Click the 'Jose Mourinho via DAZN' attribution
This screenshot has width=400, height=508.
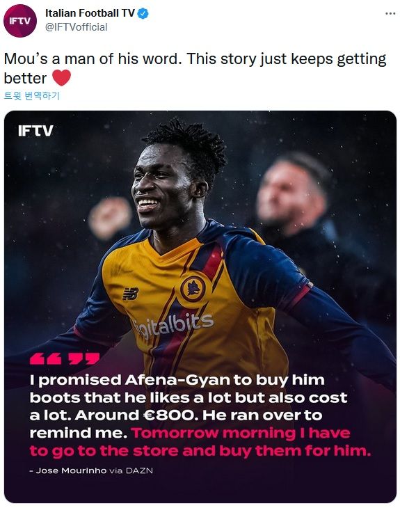tap(91, 470)
